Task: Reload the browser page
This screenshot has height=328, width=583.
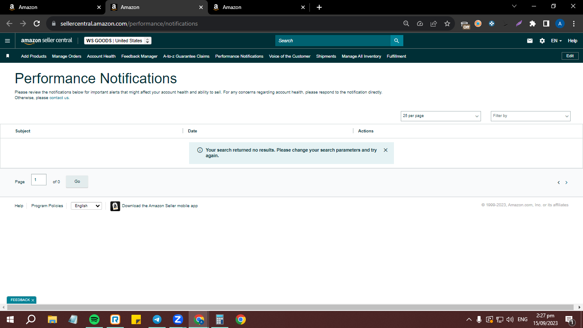Action: (37, 23)
